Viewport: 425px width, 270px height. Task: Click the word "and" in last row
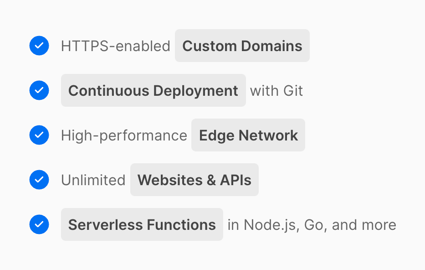tap(345, 225)
